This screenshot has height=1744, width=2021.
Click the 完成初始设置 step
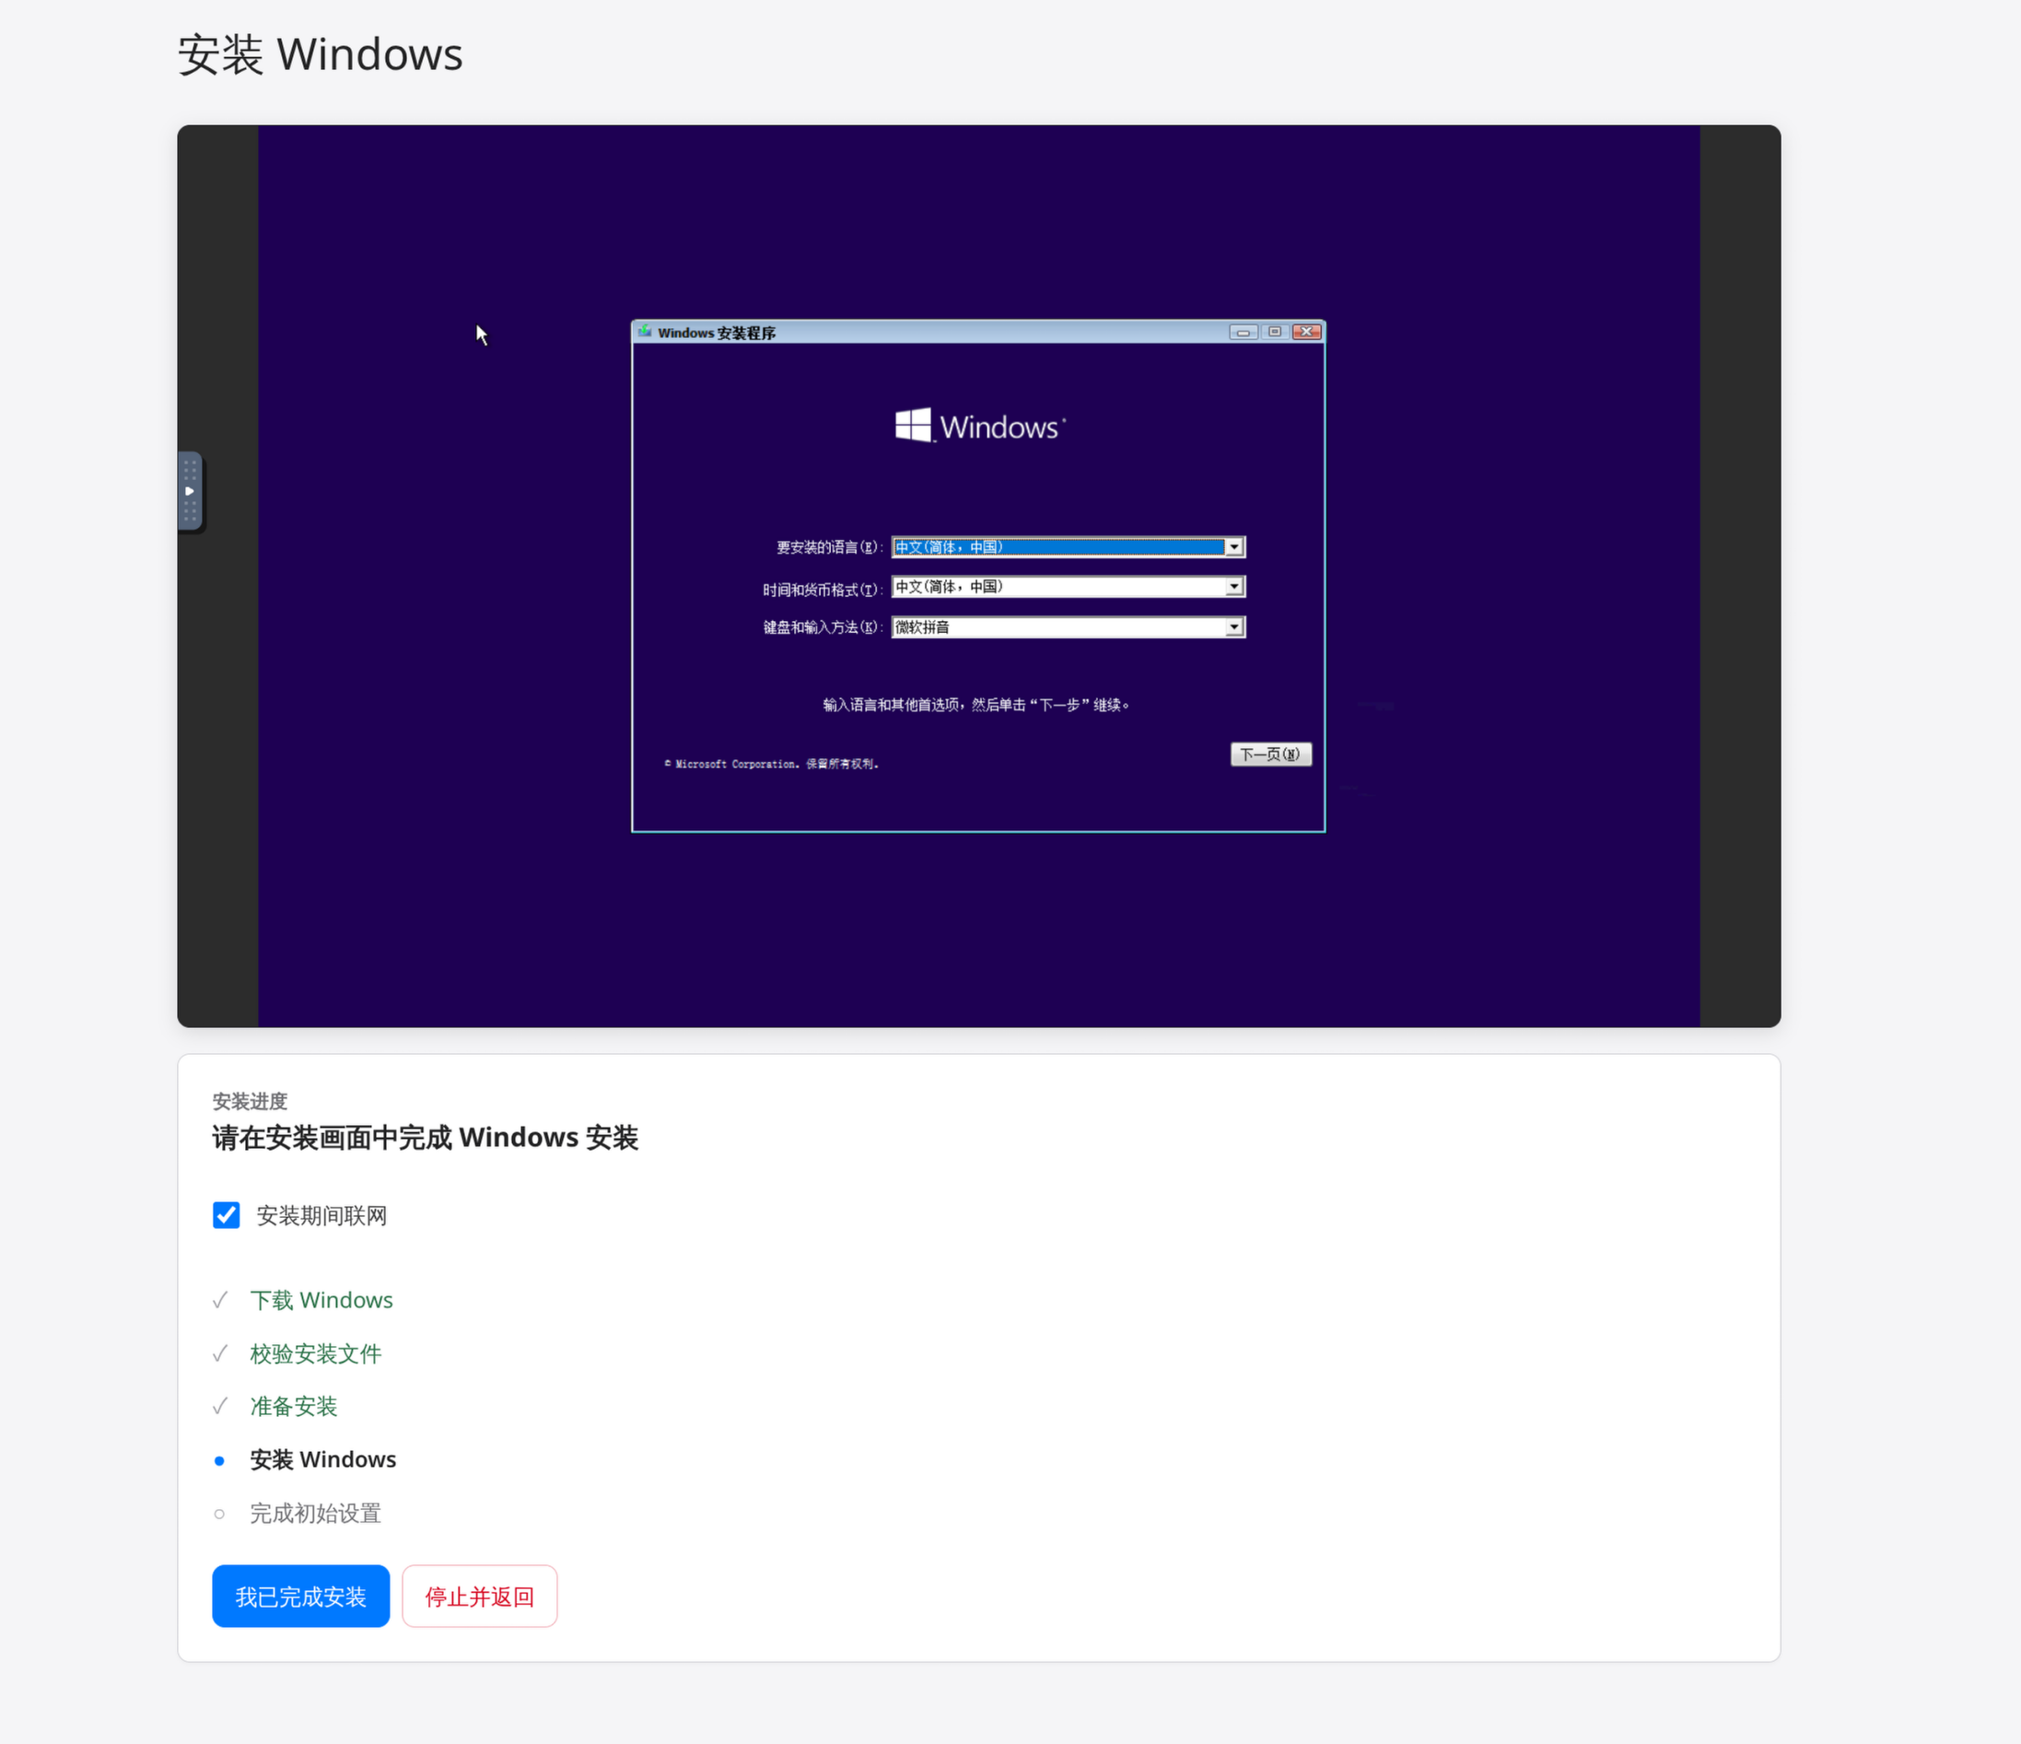[x=316, y=1514]
